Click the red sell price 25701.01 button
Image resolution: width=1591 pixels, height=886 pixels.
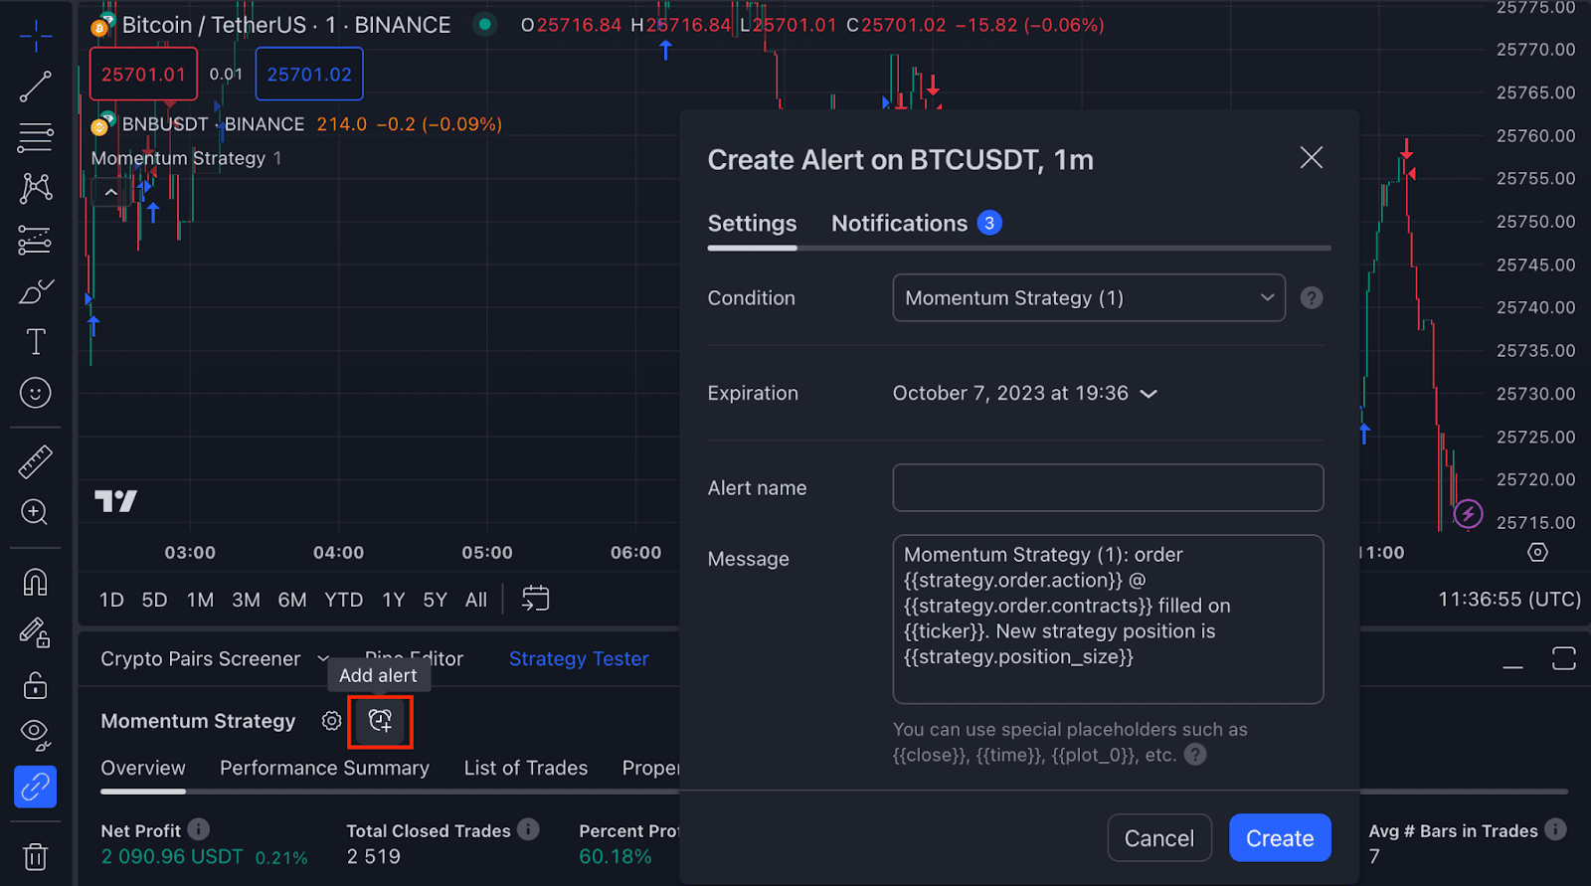(143, 75)
